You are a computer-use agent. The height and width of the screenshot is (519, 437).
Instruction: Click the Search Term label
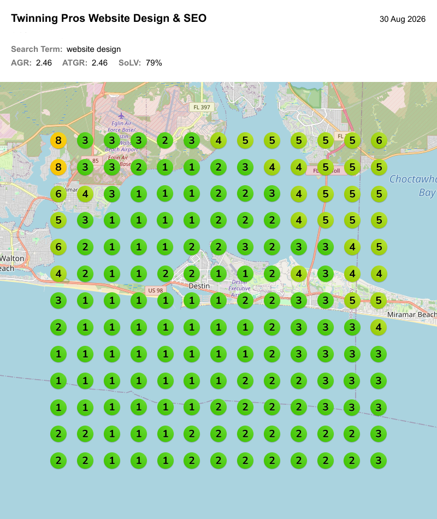(37, 49)
